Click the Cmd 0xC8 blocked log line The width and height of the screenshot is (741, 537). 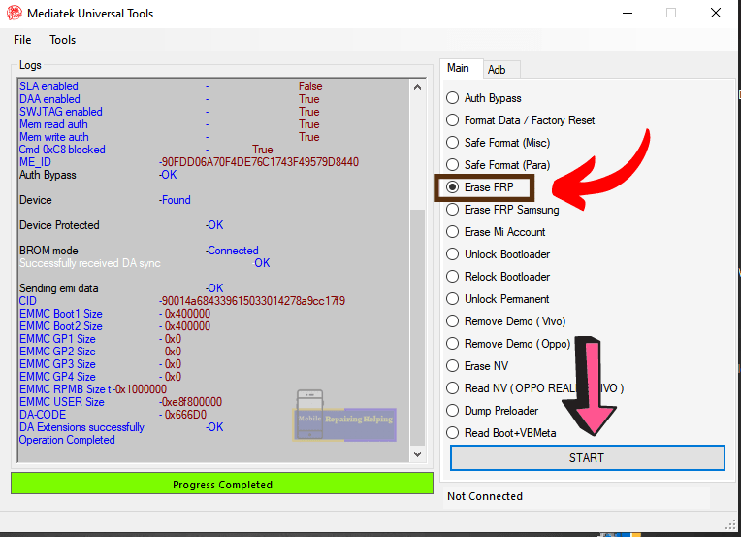[x=146, y=150]
